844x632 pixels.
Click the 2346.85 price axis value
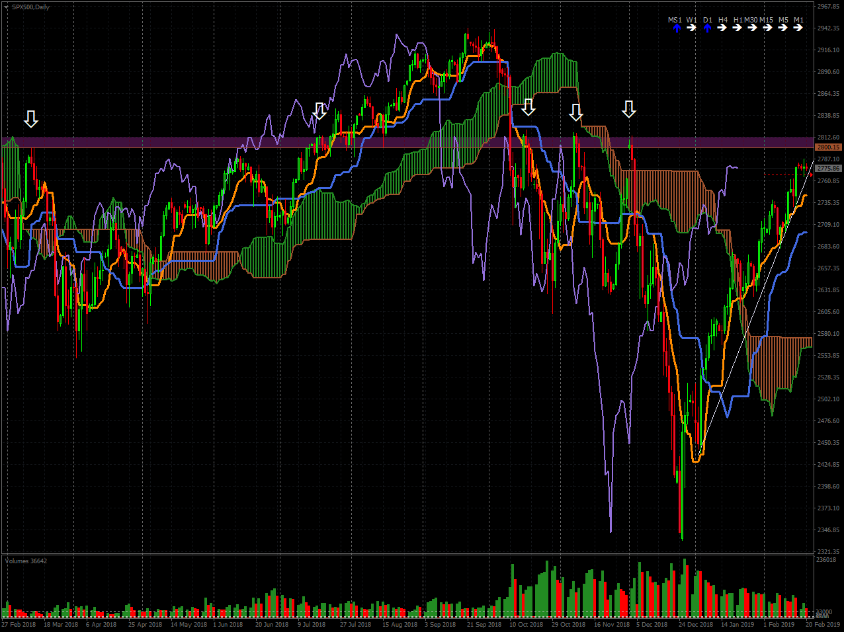point(828,530)
